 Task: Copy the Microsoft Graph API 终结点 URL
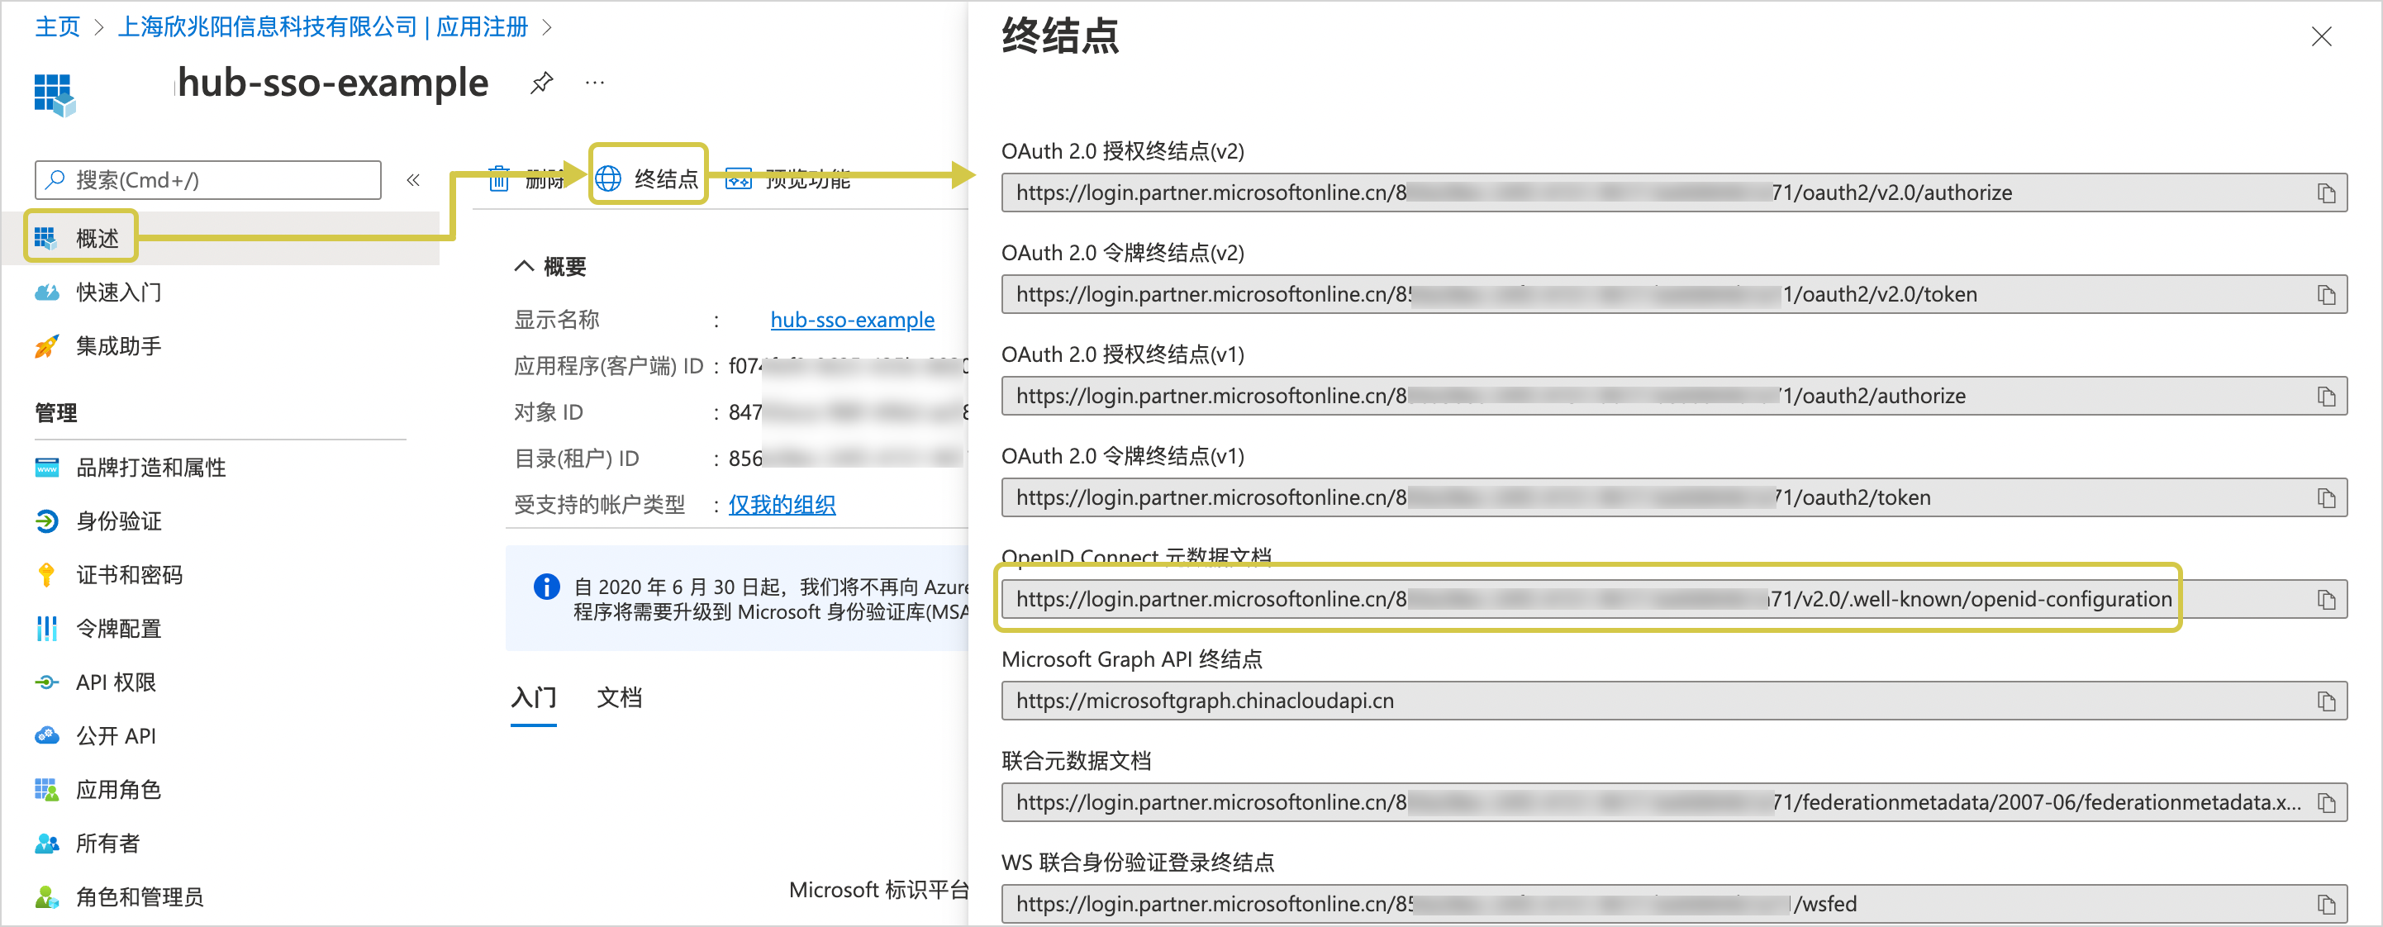pos(2326,702)
